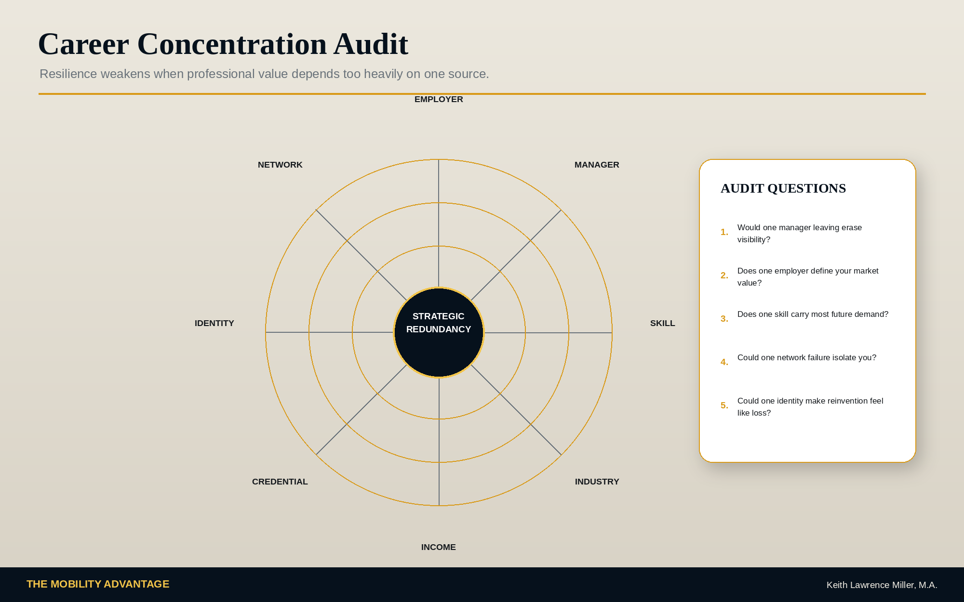The image size is (964, 602).
Task: Select 'Could one network failure isolate you?'
Action: click(x=807, y=357)
